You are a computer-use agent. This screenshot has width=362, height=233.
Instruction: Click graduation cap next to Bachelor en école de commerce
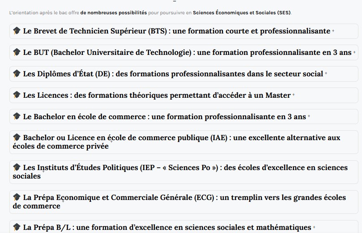click(17, 116)
